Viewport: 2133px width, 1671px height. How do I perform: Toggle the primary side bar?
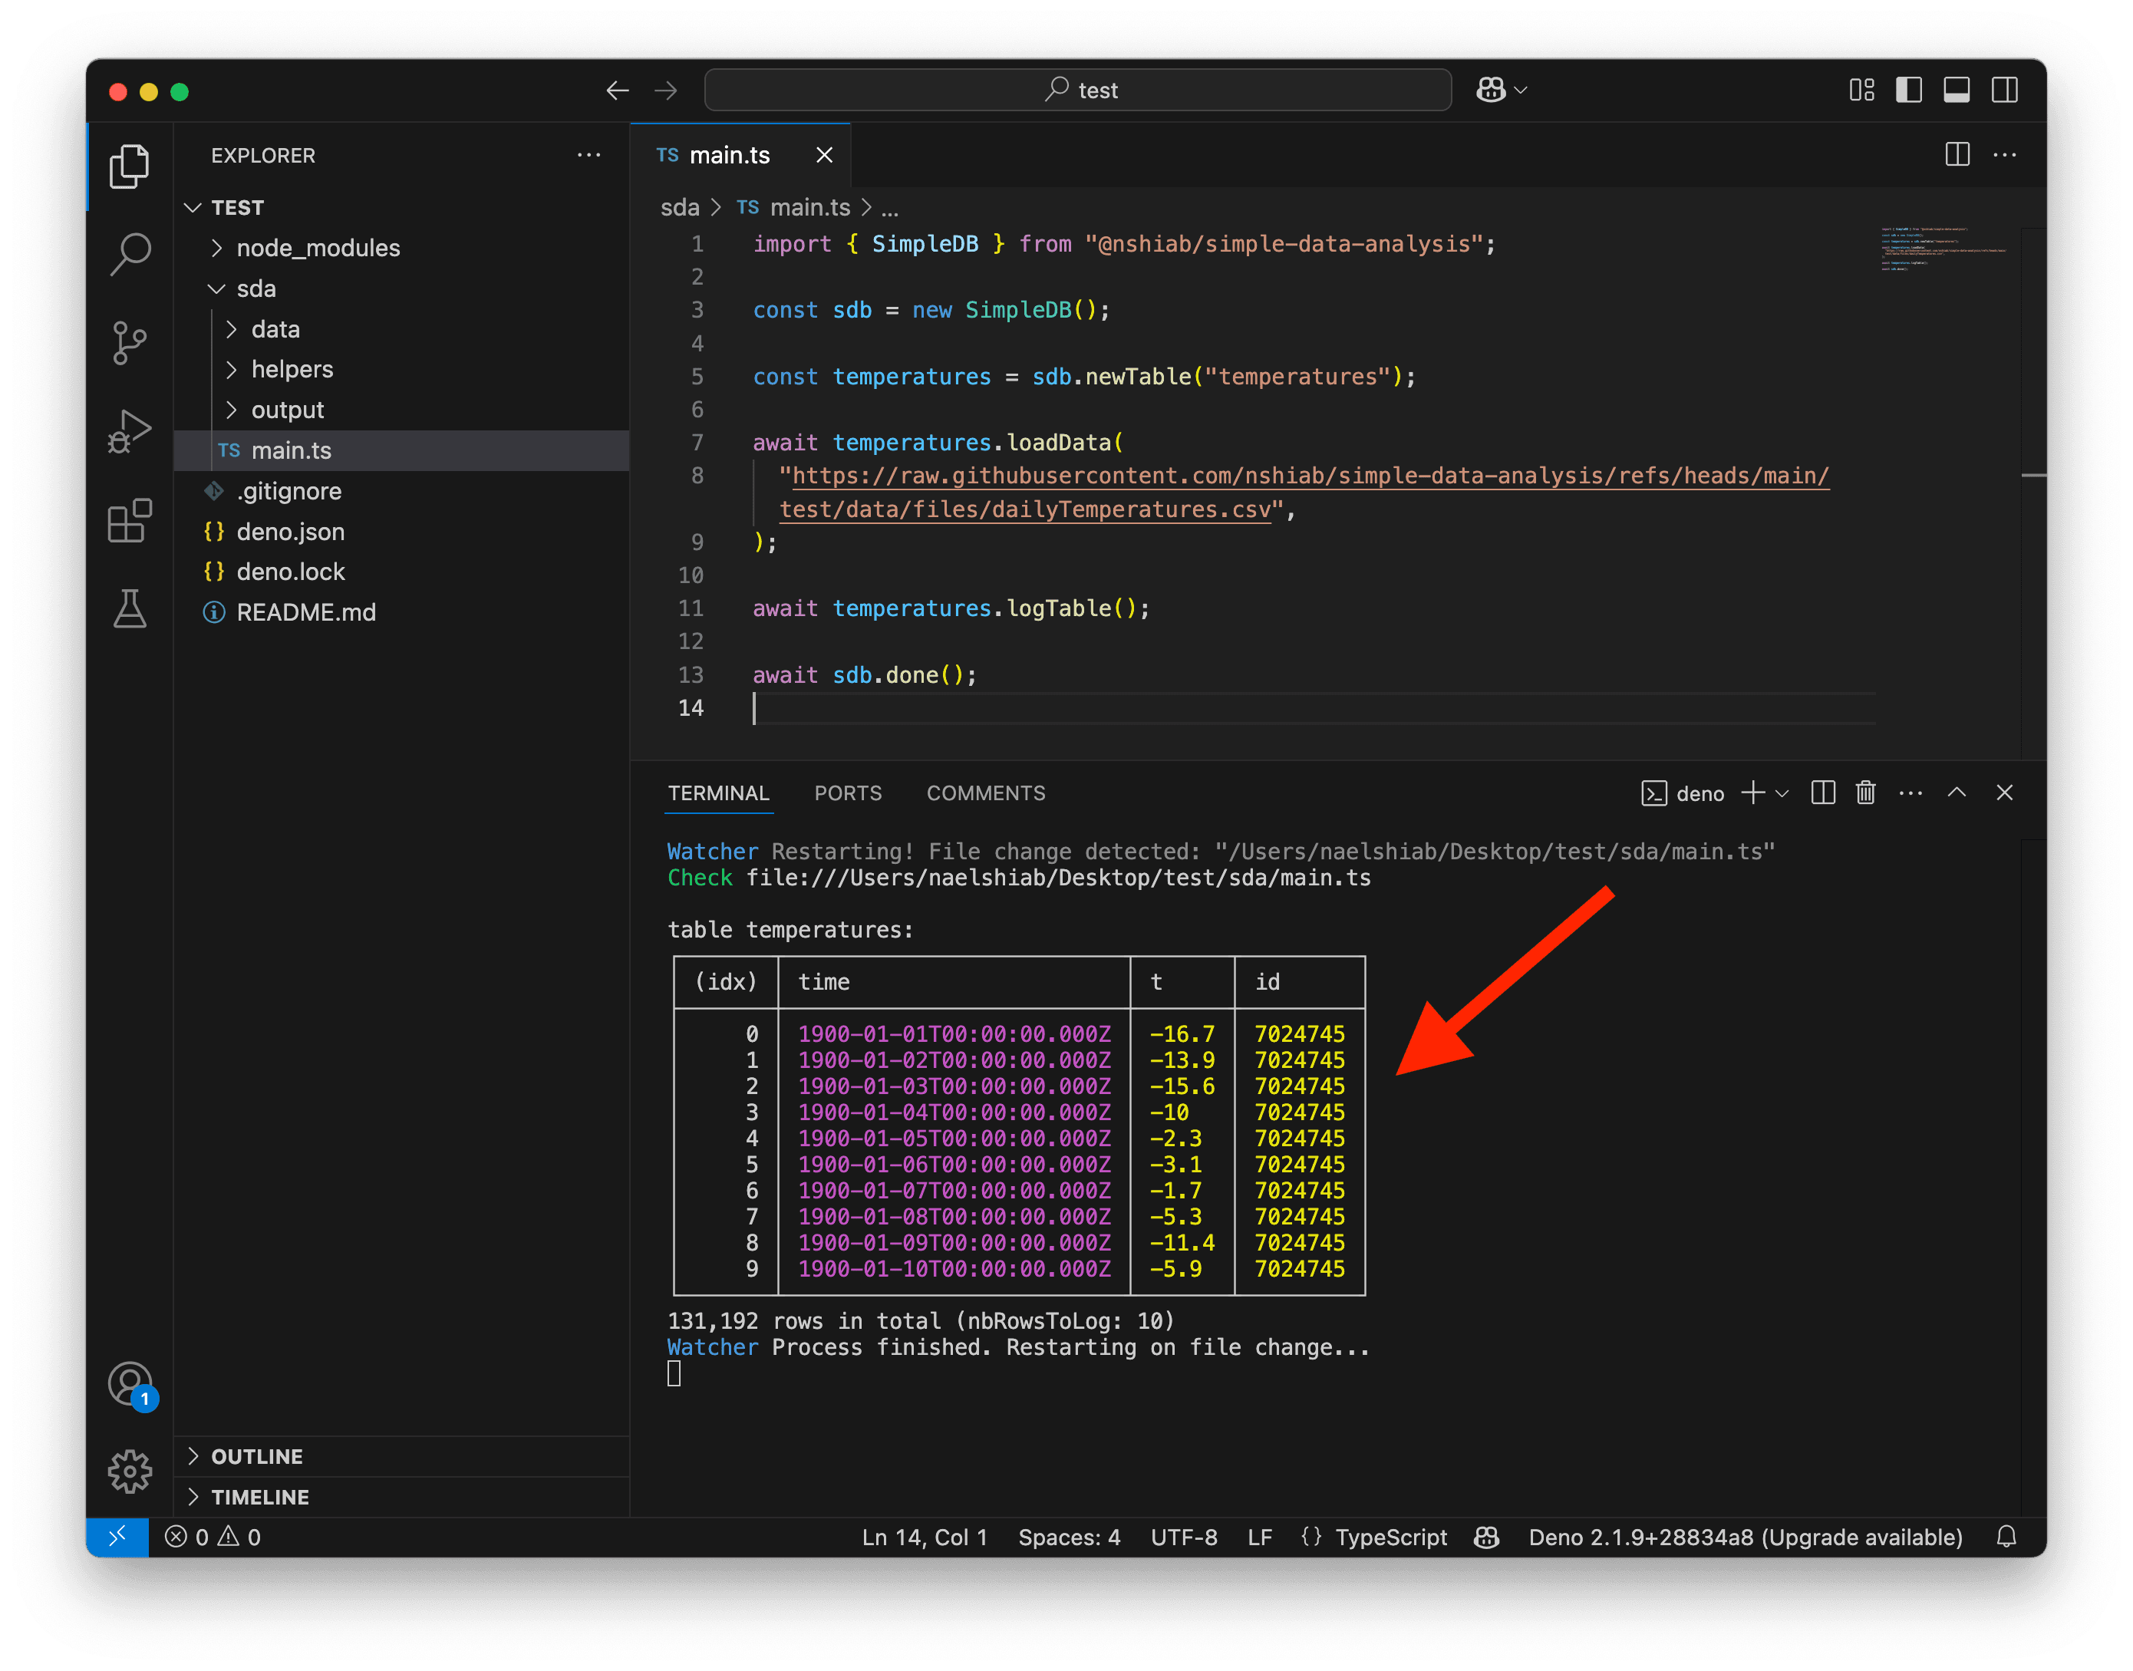1908,90
